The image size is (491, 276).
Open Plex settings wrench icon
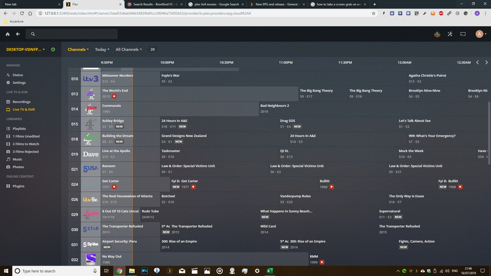click(x=450, y=34)
